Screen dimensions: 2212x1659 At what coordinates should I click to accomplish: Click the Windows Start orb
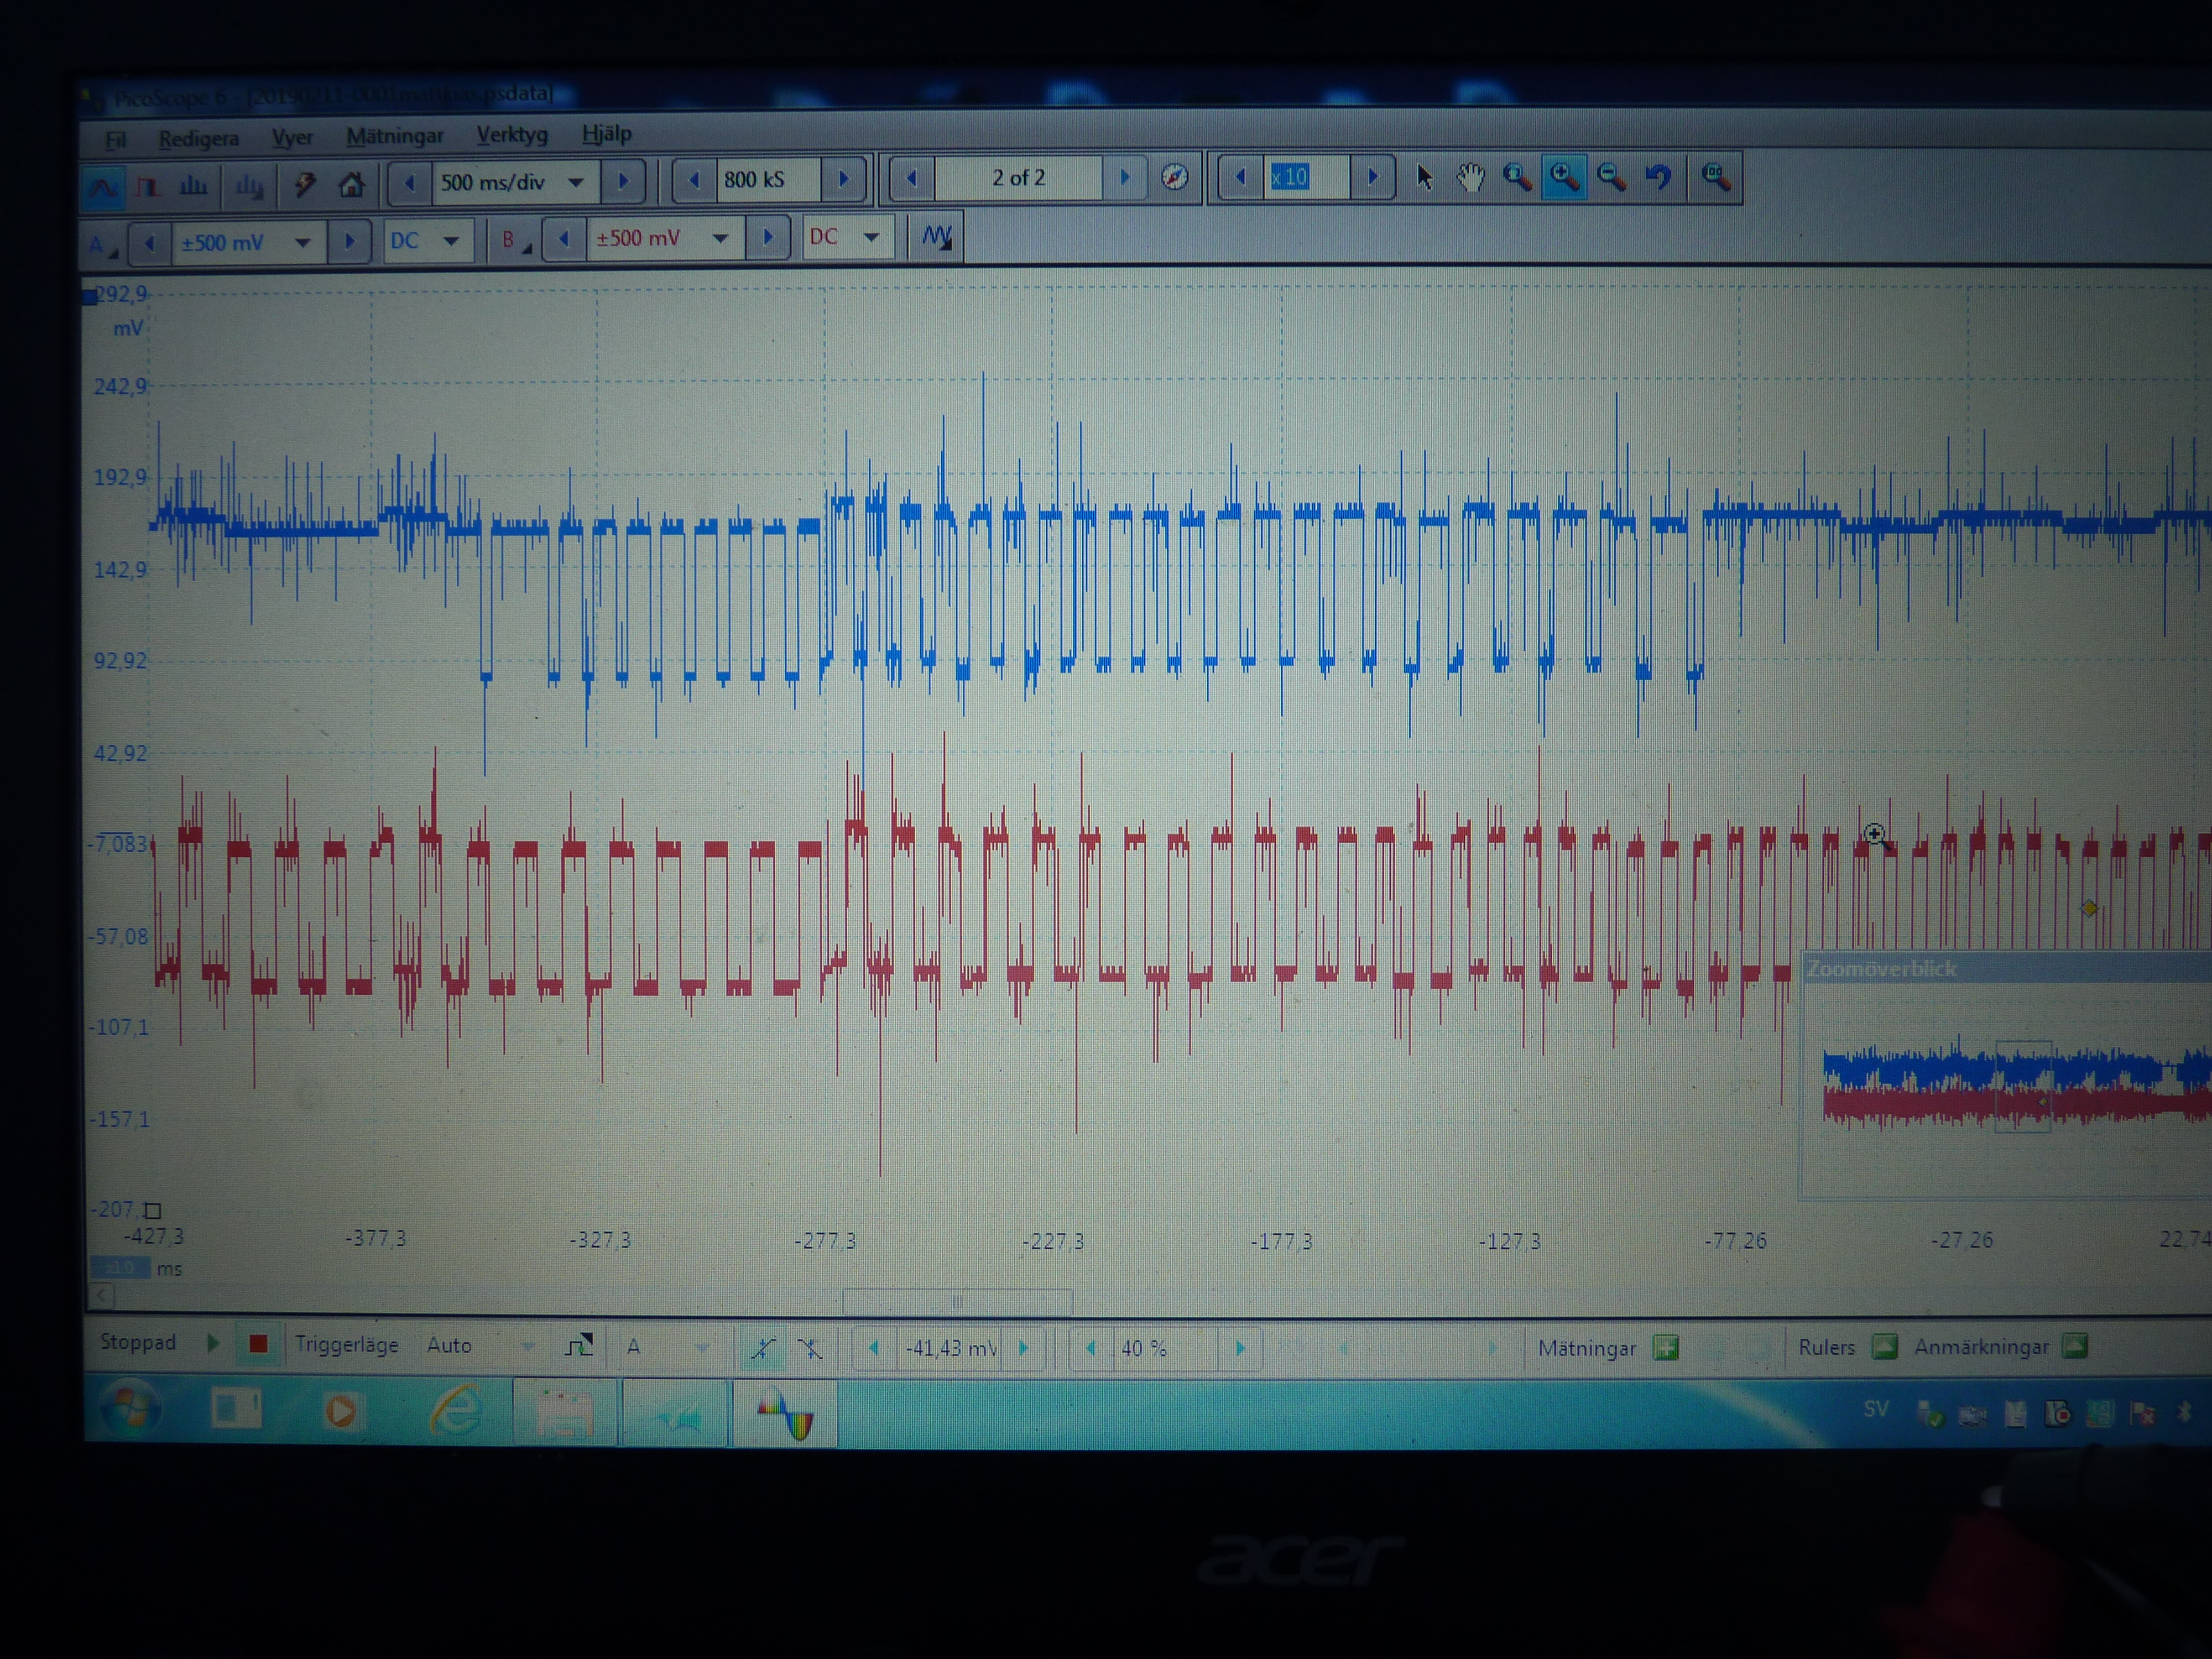(130, 1410)
